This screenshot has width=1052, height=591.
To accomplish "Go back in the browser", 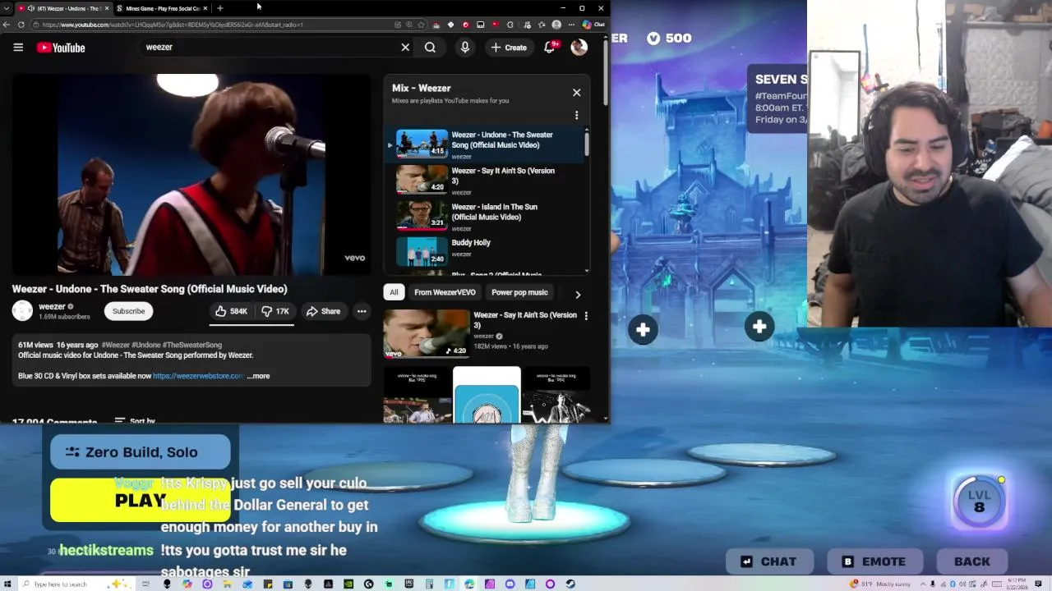I will click(7, 25).
